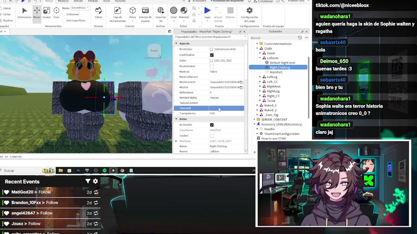Collapse the Aspecto section
This screenshot has height=234, width=417.
(176, 44)
